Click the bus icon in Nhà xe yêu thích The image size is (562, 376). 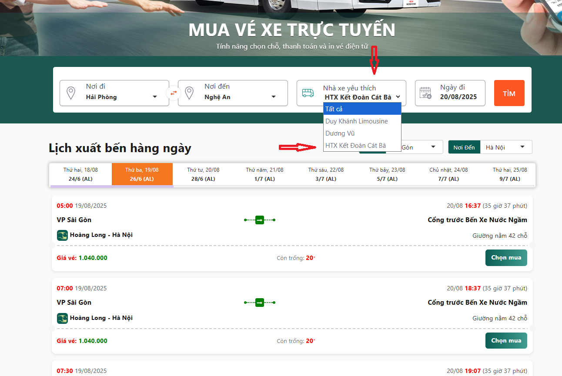click(x=308, y=93)
